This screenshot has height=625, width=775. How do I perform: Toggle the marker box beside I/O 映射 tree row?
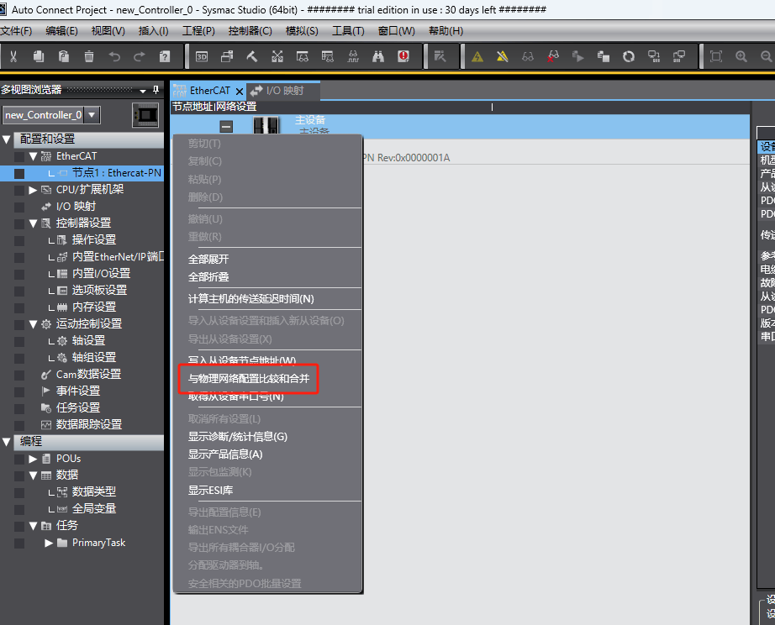coord(19,207)
